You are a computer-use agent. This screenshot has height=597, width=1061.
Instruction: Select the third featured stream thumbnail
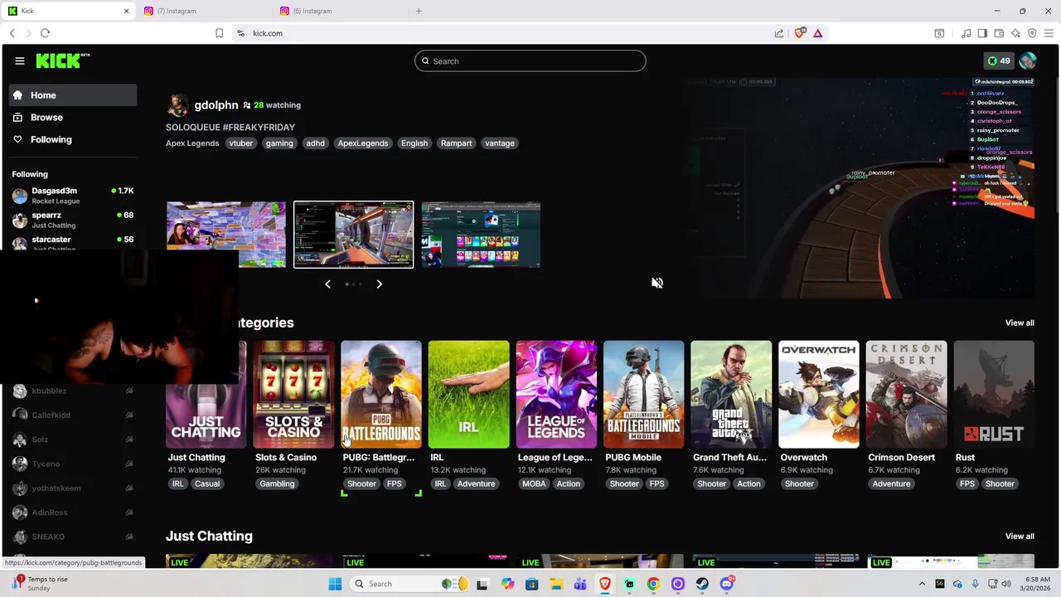(481, 235)
